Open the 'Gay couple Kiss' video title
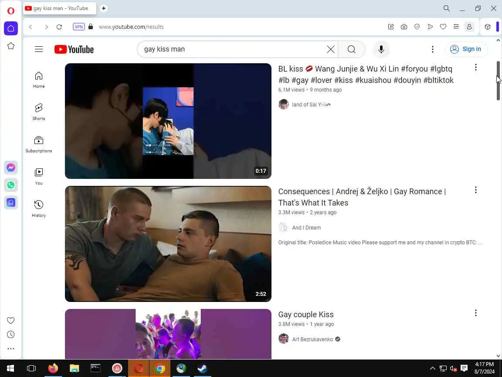The width and height of the screenshot is (502, 377). [306, 315]
